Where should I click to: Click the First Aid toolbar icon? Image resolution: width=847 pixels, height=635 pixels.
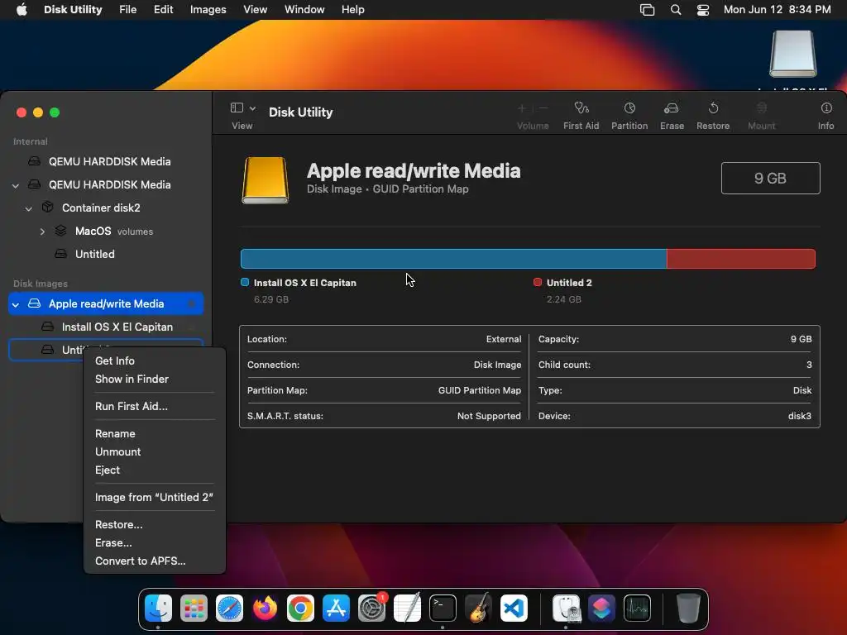pos(581,108)
